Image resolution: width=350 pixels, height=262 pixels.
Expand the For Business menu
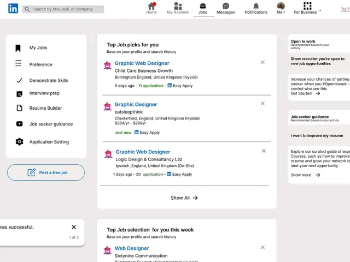tap(307, 9)
